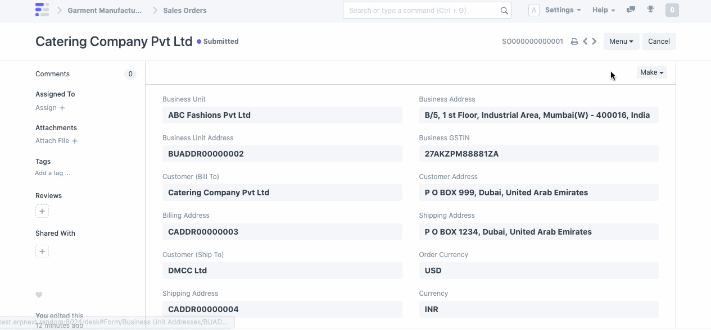Click Customer (Bill To) Catering Company value

point(282,192)
